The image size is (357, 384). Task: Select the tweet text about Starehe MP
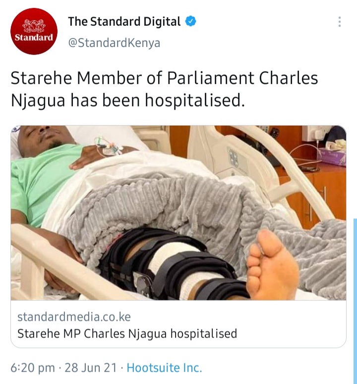165,89
